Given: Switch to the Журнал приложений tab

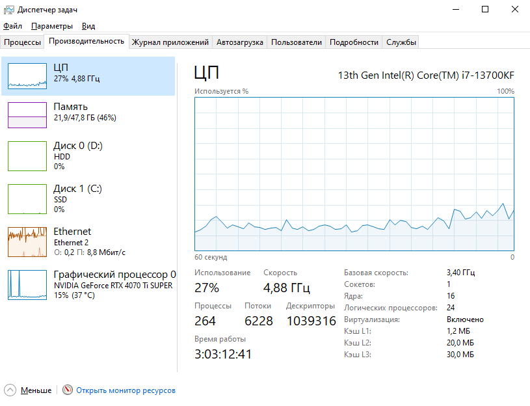Looking at the screenshot, I should pyautogui.click(x=170, y=42).
